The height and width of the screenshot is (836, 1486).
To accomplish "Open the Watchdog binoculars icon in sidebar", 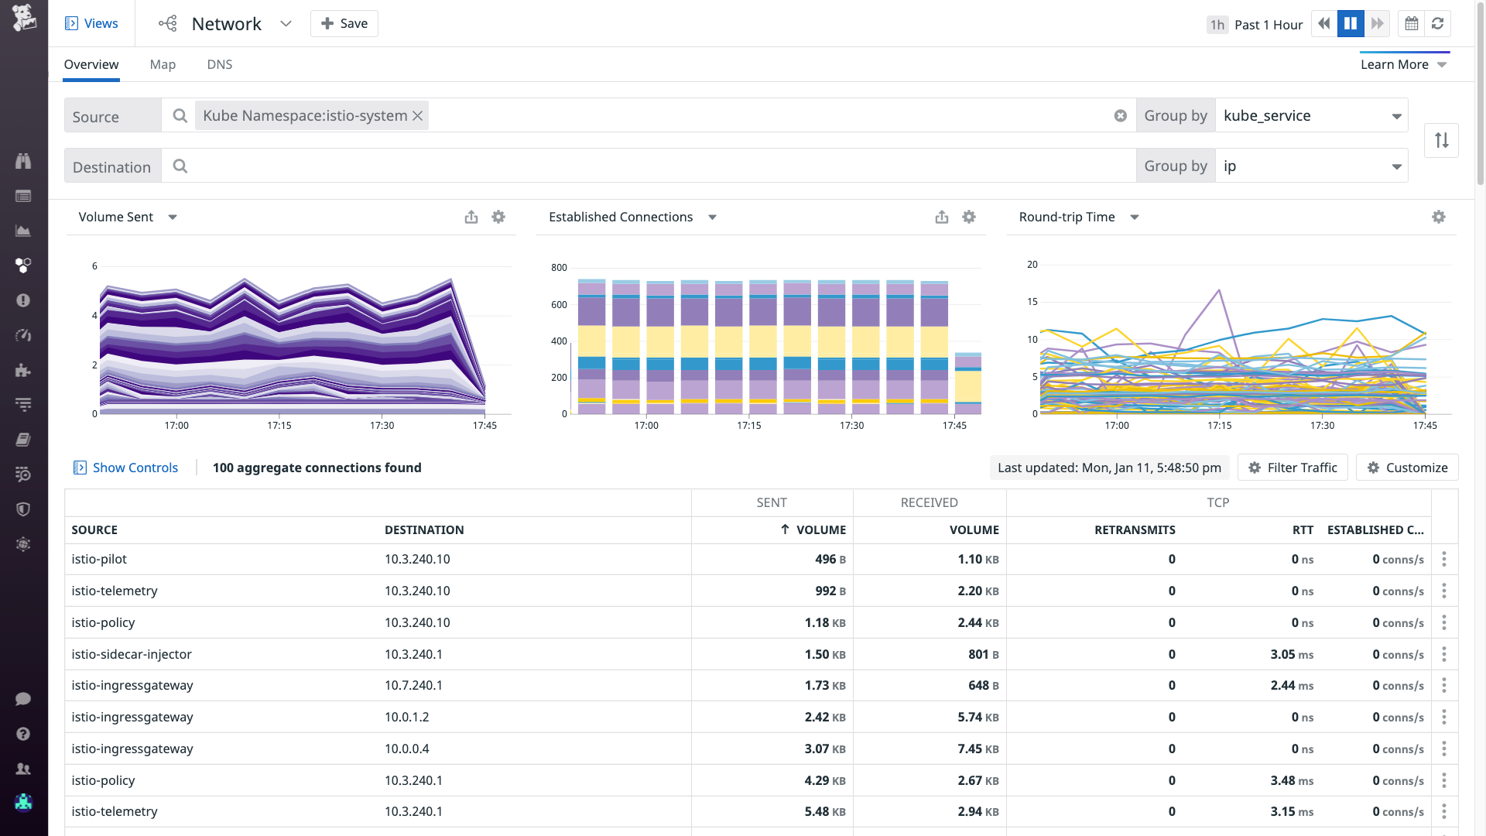I will coord(23,161).
